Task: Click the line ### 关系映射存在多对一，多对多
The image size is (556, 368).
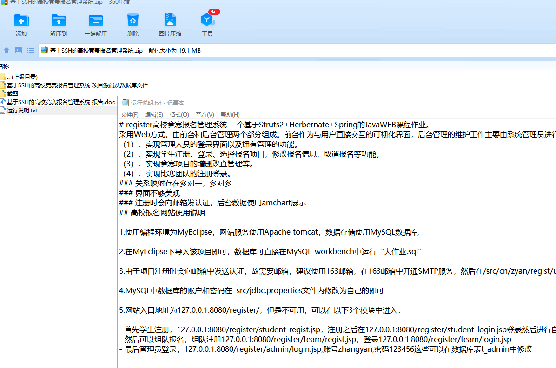Action: (x=176, y=183)
